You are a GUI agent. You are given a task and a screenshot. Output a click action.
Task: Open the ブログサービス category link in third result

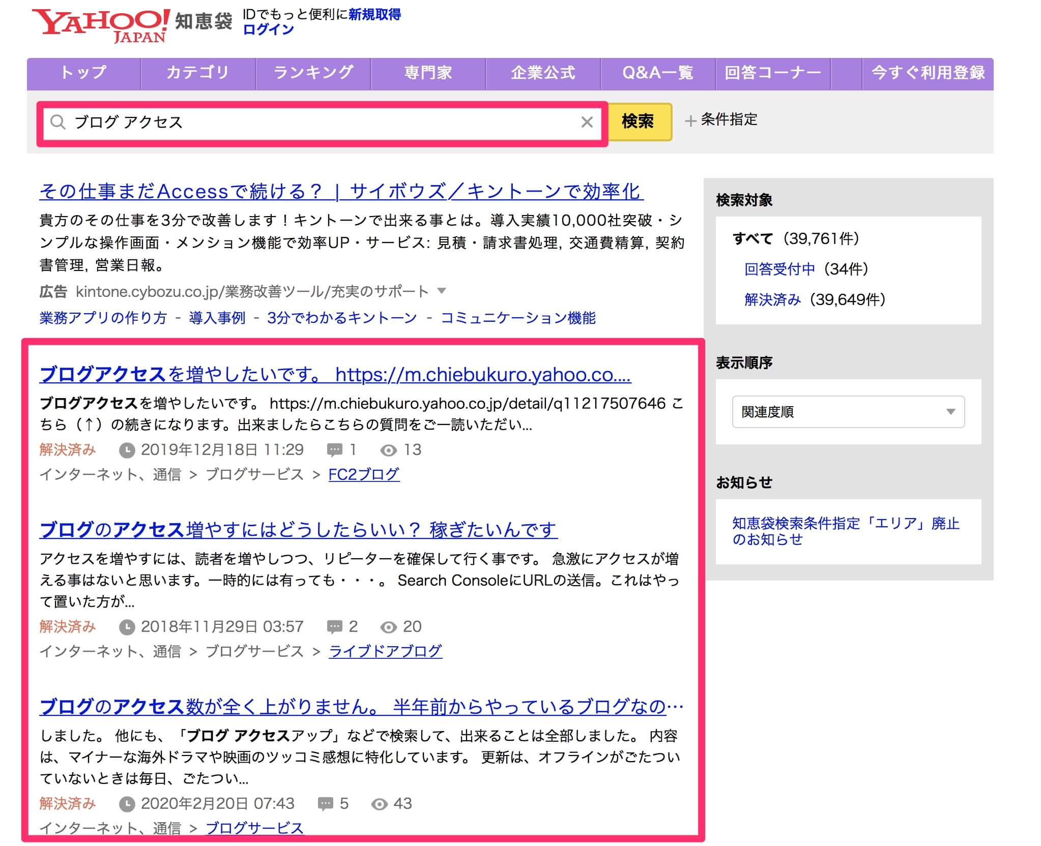254,828
